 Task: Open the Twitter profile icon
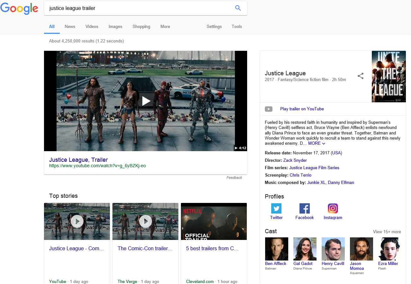(x=276, y=208)
